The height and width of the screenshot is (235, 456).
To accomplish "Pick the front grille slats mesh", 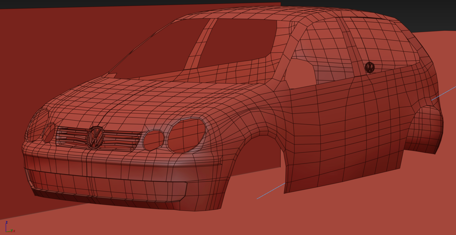I will [x=99, y=138].
